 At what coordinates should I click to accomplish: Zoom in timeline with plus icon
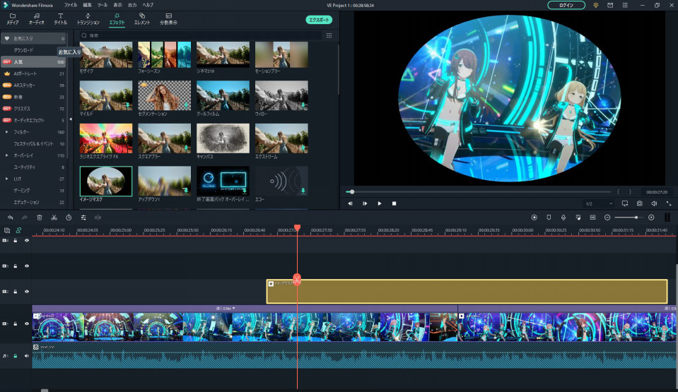pyautogui.click(x=651, y=218)
